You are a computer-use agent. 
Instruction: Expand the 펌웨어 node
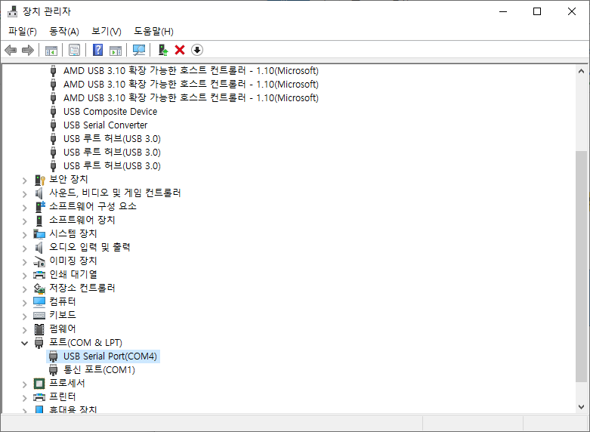tap(25, 329)
